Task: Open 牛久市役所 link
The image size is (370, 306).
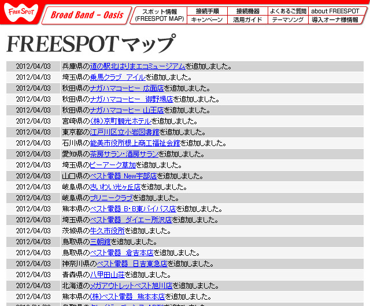Action: [x=107, y=231]
